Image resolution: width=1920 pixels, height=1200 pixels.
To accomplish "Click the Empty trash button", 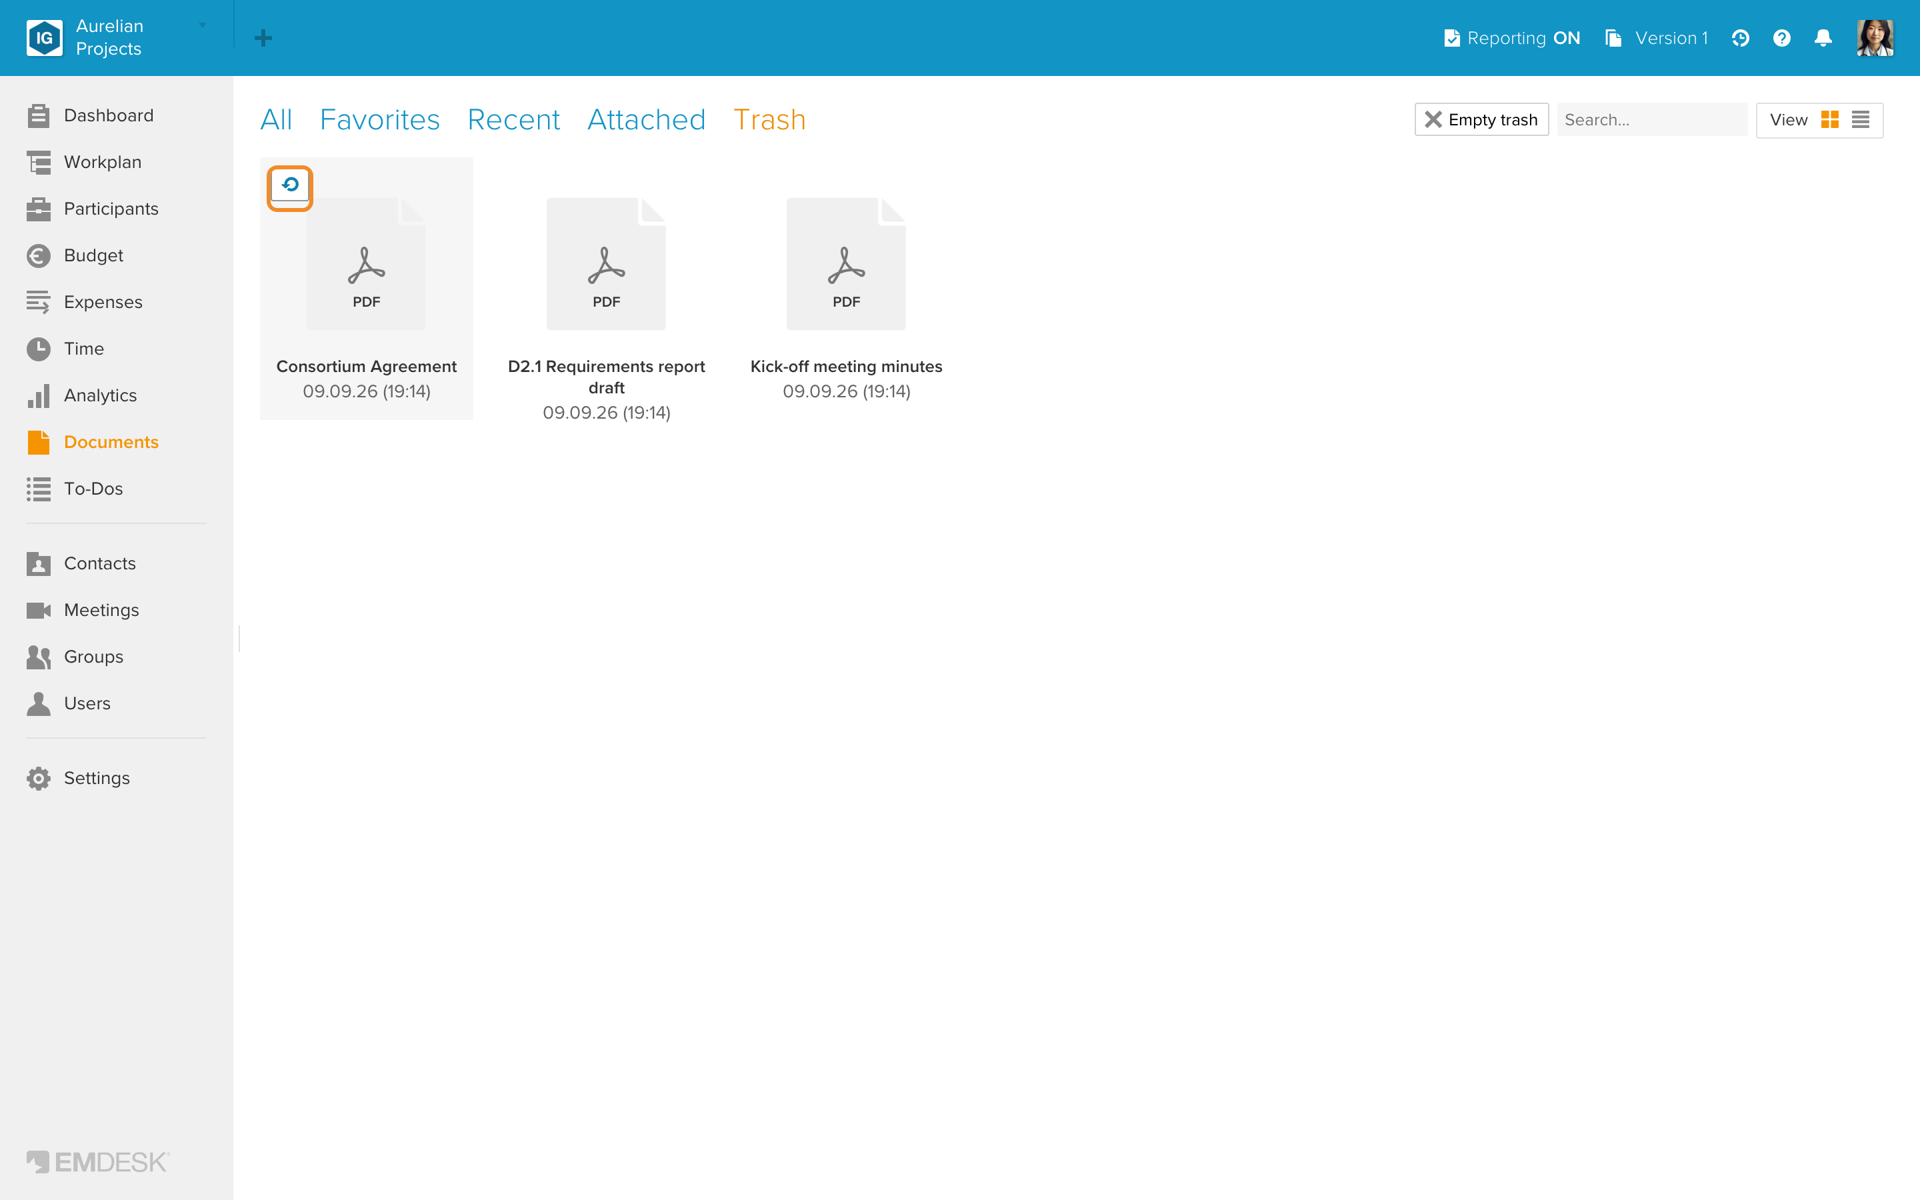I will click(x=1481, y=120).
